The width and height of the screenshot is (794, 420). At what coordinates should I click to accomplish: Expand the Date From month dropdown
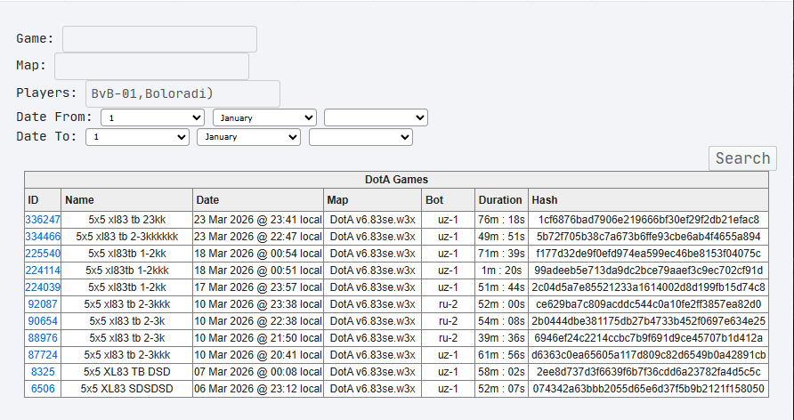[264, 117]
